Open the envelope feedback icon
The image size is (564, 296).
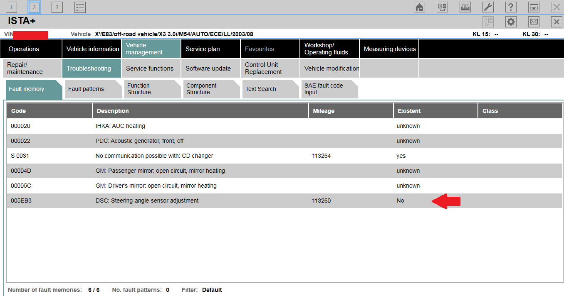click(534, 22)
